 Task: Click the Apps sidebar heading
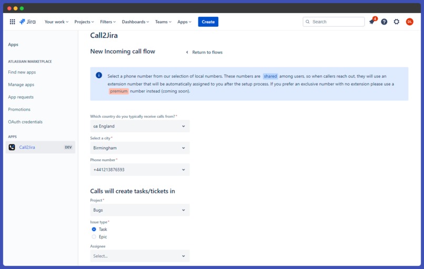(x=13, y=45)
